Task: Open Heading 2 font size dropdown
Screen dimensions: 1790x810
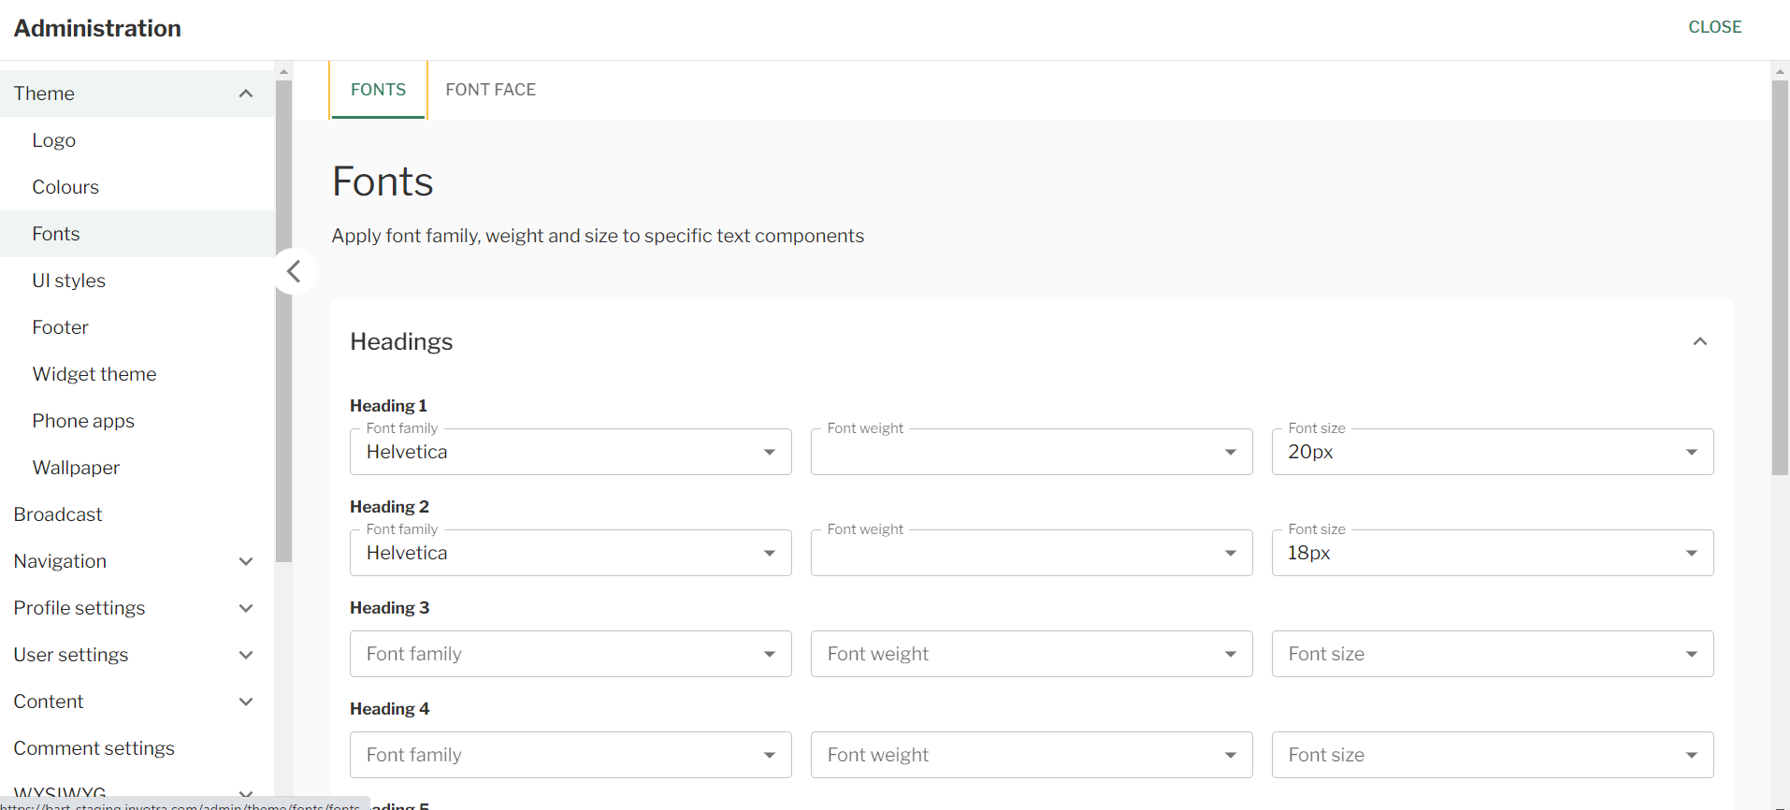Action: (x=1492, y=554)
